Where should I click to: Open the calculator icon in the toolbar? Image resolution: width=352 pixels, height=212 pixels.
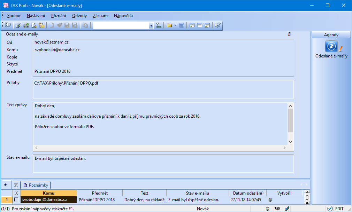click(182, 25)
